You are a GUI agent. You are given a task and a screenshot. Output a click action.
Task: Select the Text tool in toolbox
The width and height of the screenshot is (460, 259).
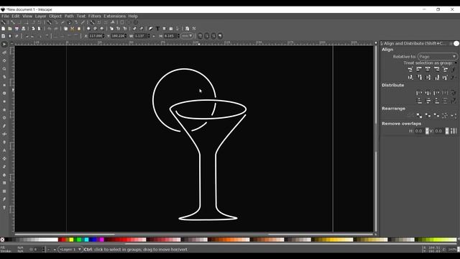(4, 150)
